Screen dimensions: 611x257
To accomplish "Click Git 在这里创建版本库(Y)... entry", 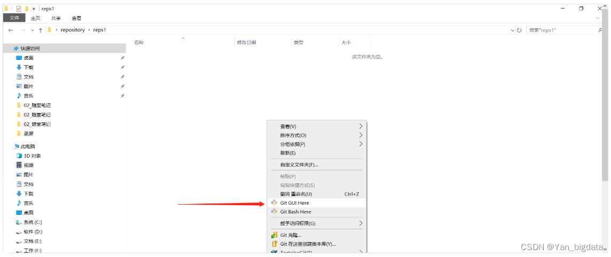I will pos(317,244).
